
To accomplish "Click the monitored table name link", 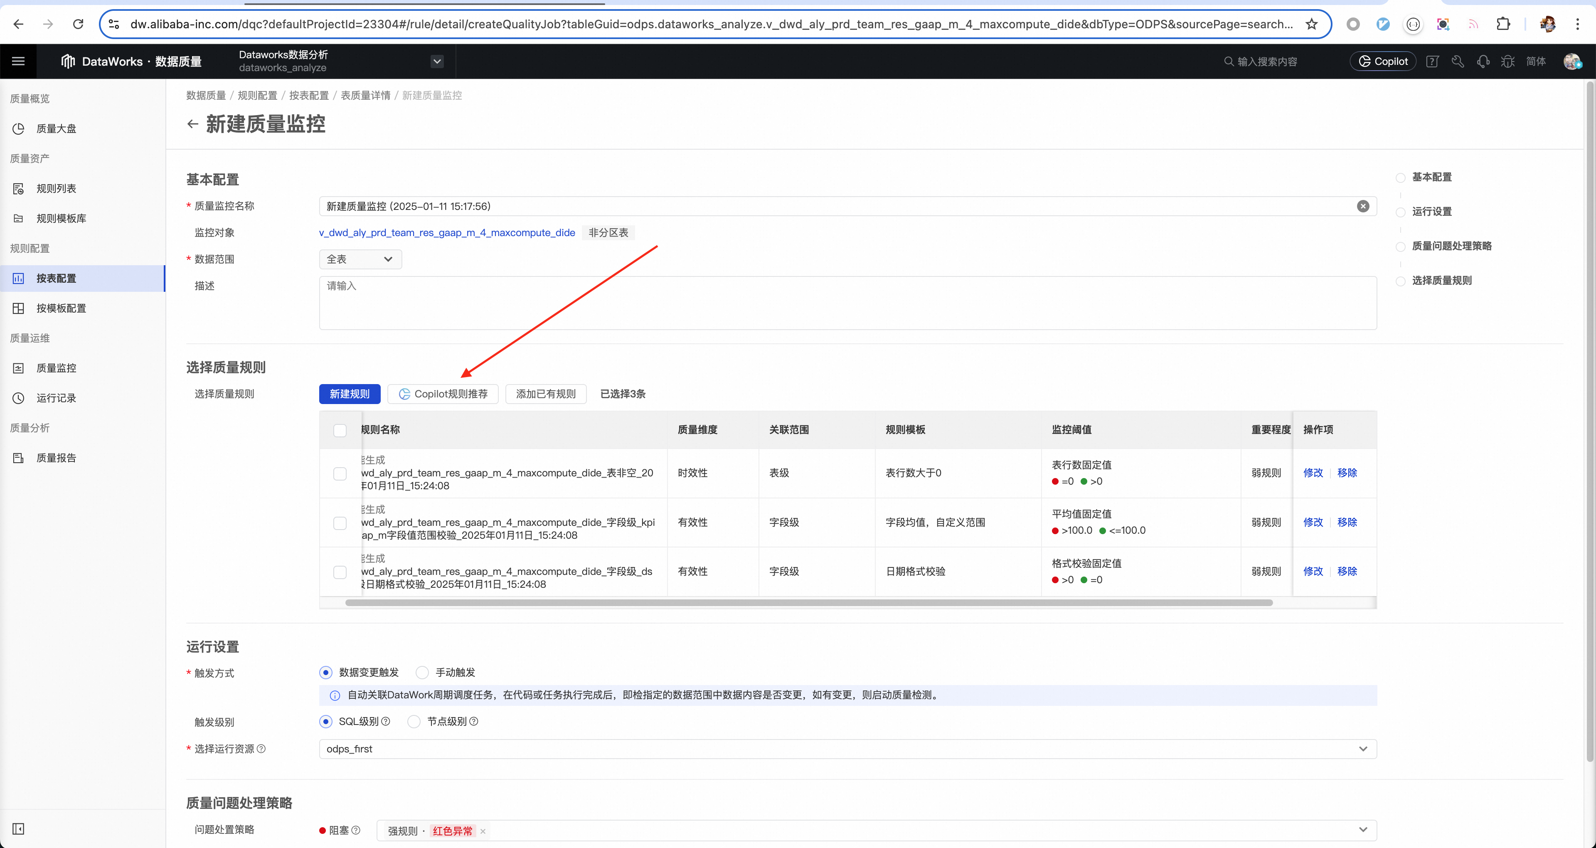I will click(x=447, y=233).
